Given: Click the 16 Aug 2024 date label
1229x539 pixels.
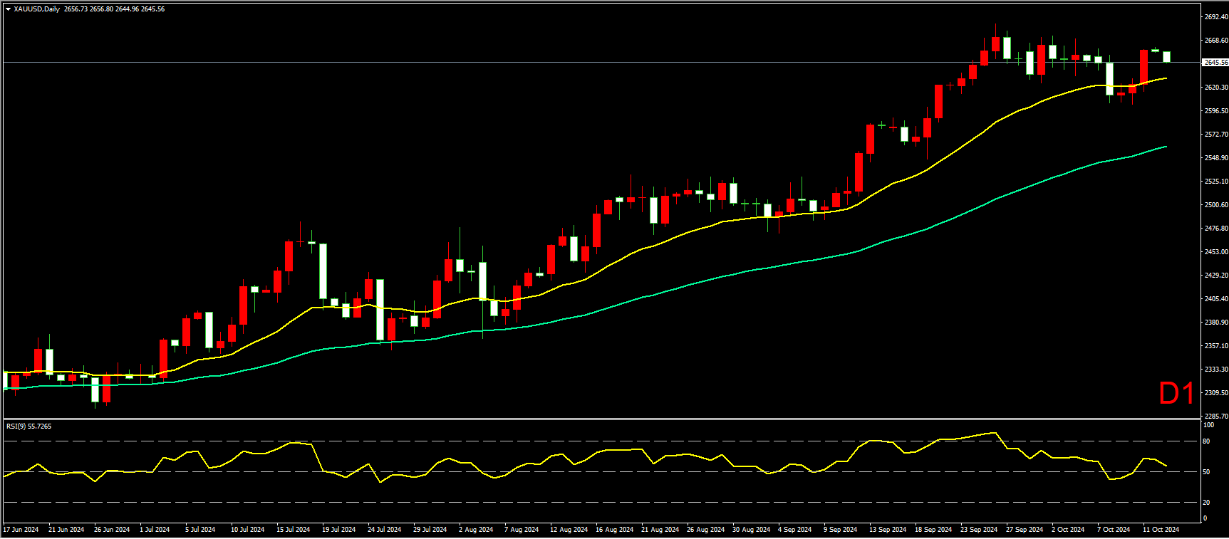Looking at the screenshot, I should tap(614, 530).
